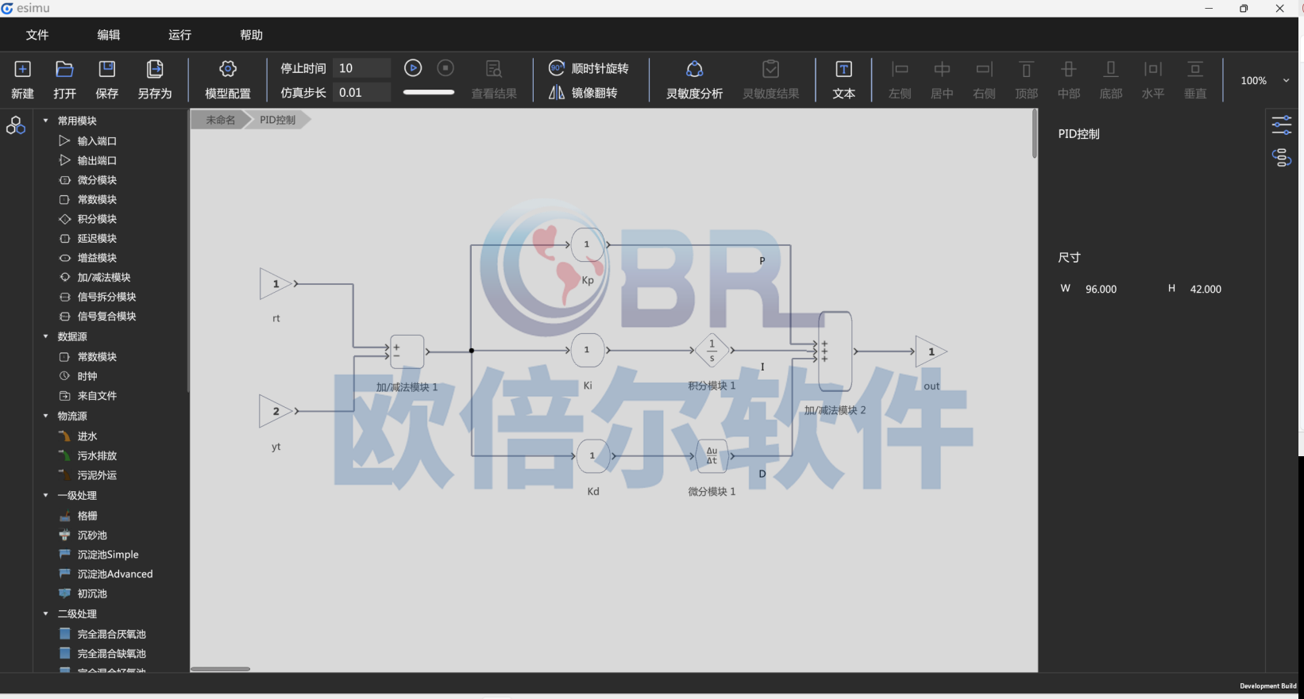Collapse the 常用模块 tree group

coord(45,121)
